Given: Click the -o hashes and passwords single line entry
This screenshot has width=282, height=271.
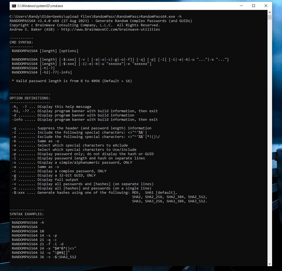Looking at the screenshot, I should coord(82,188).
